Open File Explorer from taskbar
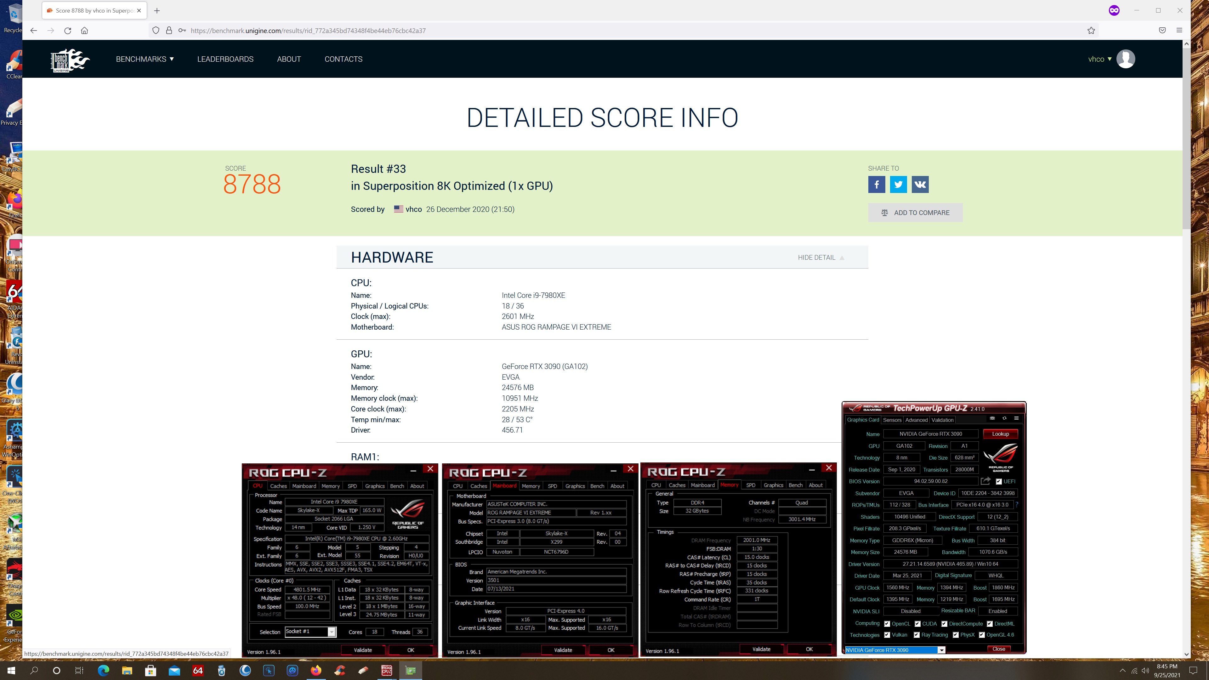Image resolution: width=1209 pixels, height=680 pixels. coord(127,670)
